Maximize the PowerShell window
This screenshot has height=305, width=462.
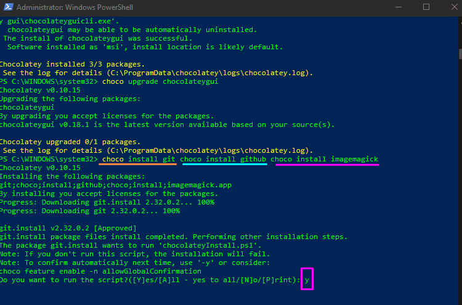[426, 7]
